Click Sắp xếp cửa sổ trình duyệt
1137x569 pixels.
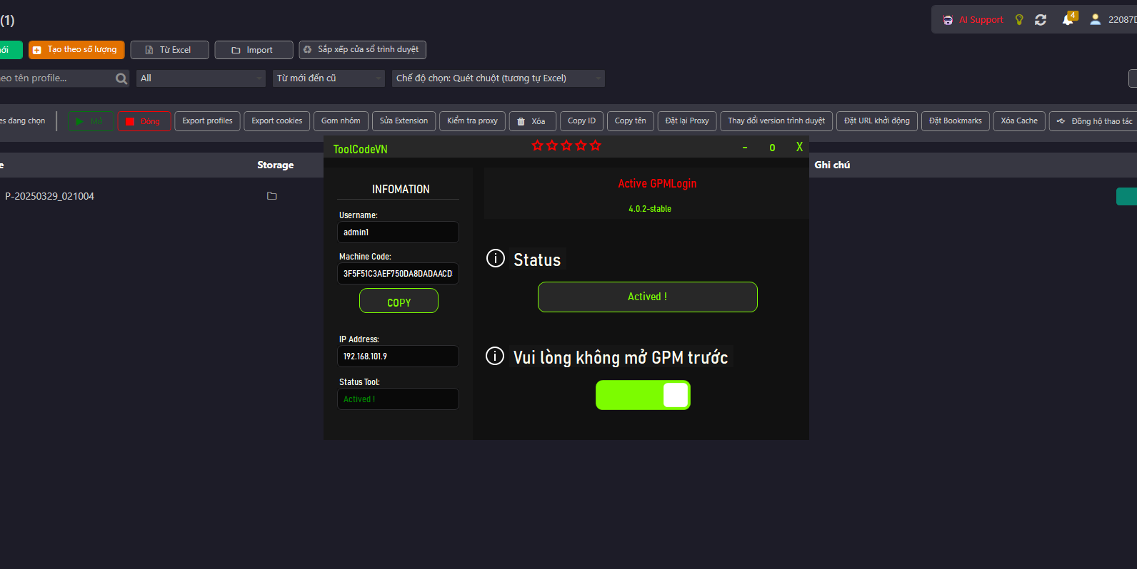[x=362, y=50]
